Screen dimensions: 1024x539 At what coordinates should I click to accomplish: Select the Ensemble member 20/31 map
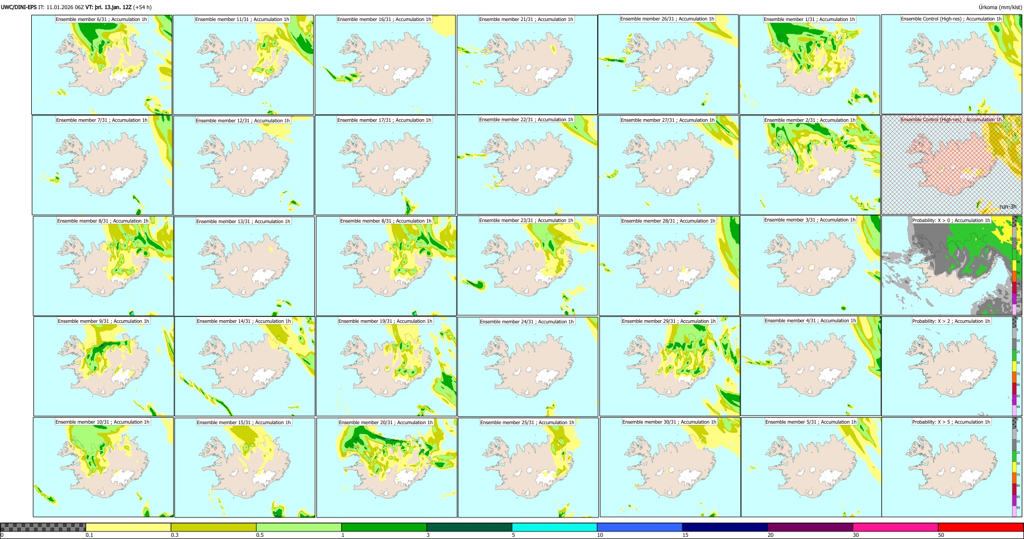point(387,468)
